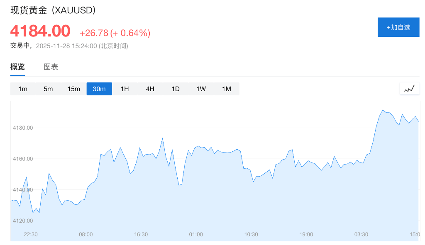Screen dimensions: 425x245
Task: Click the chart type line icon
Action: (x=409, y=88)
